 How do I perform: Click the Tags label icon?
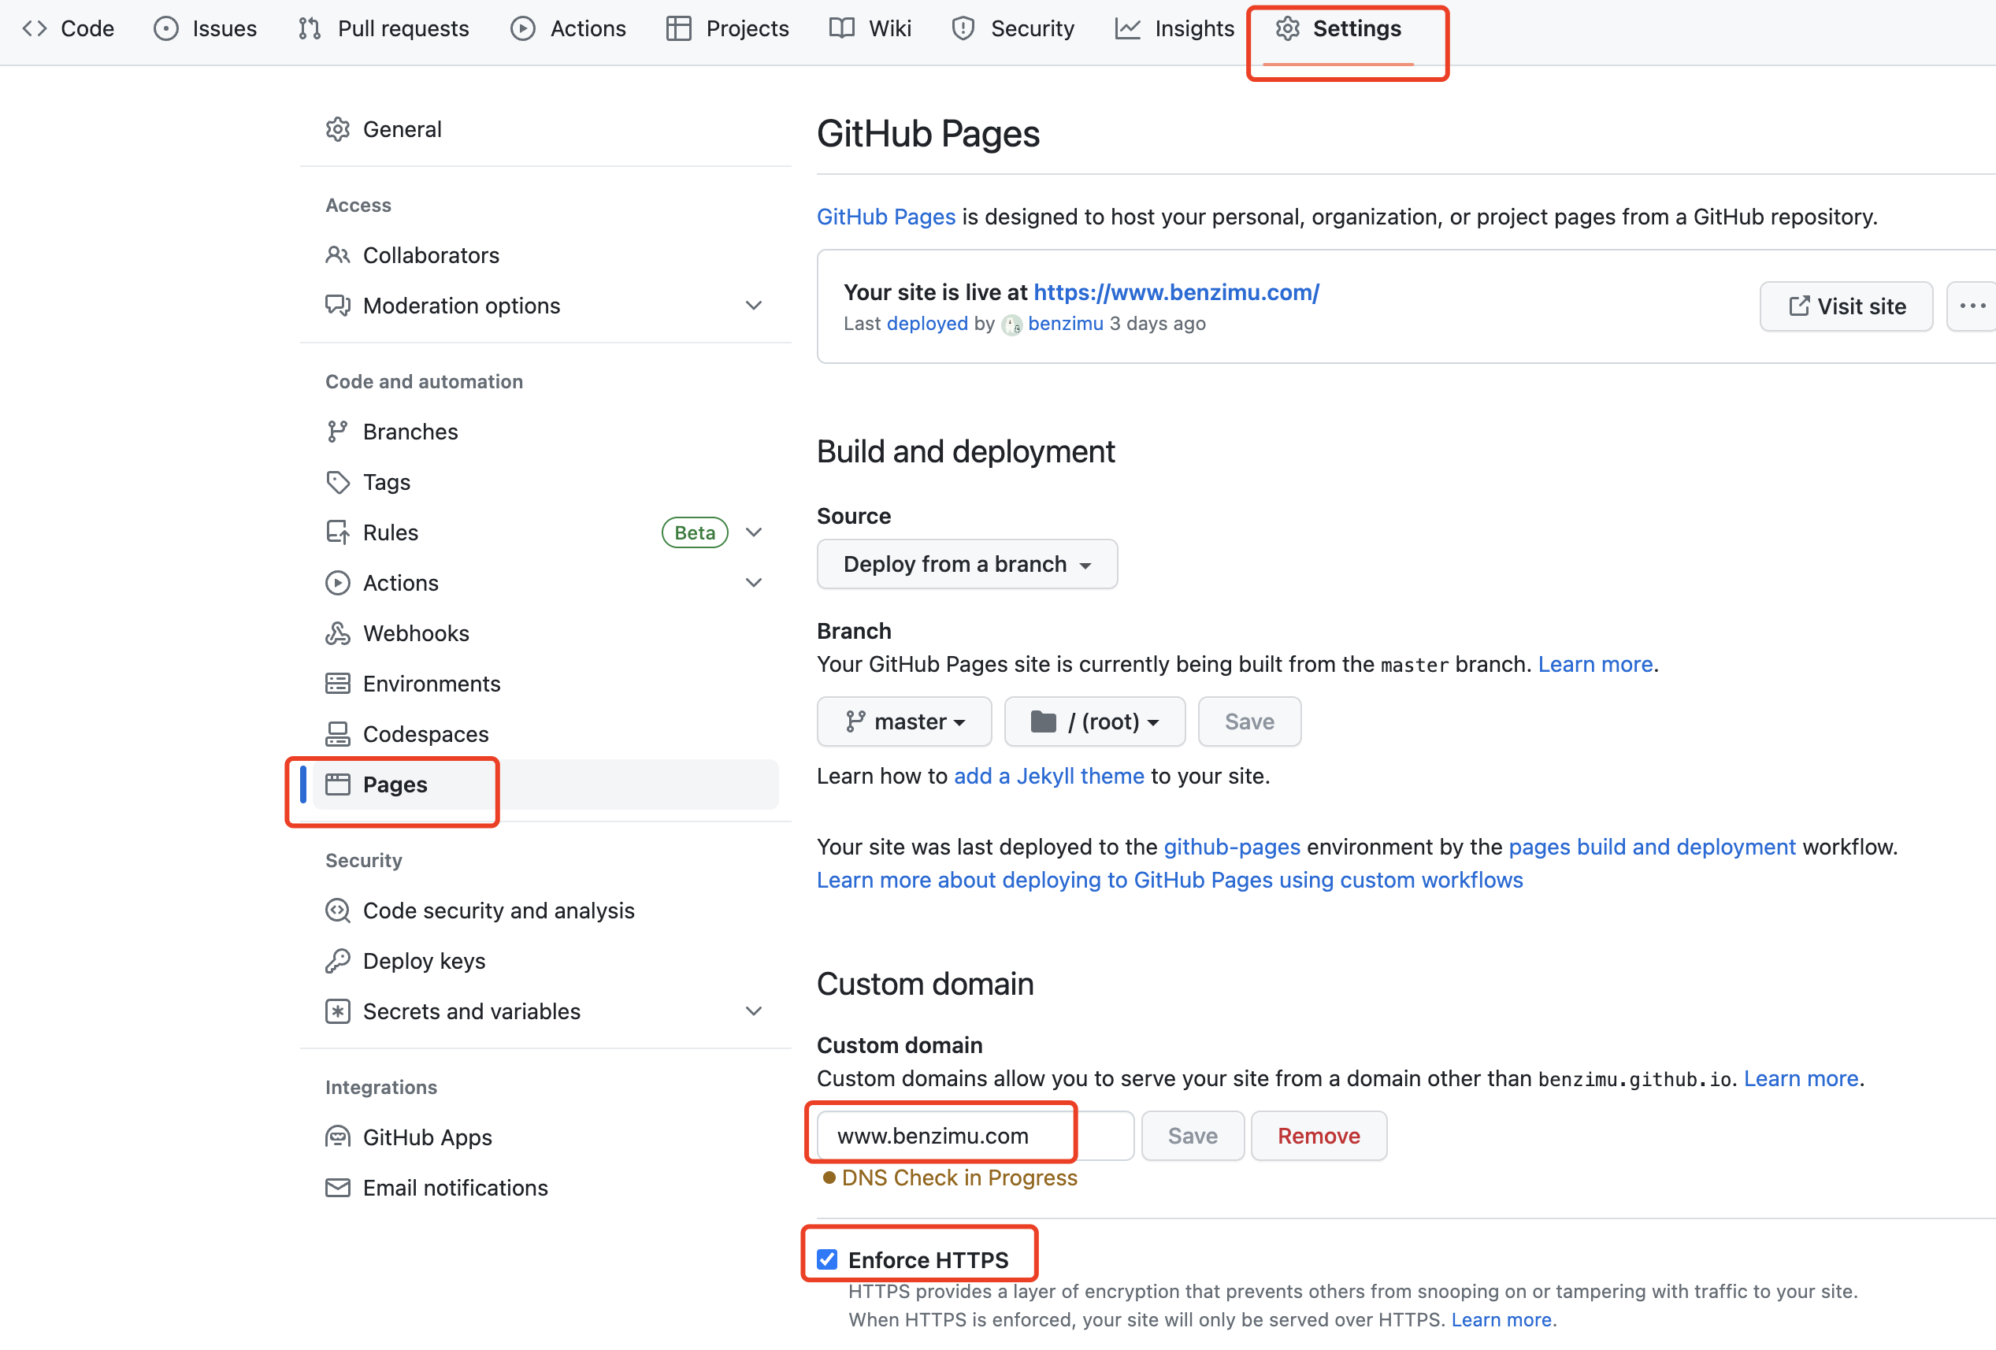click(338, 482)
